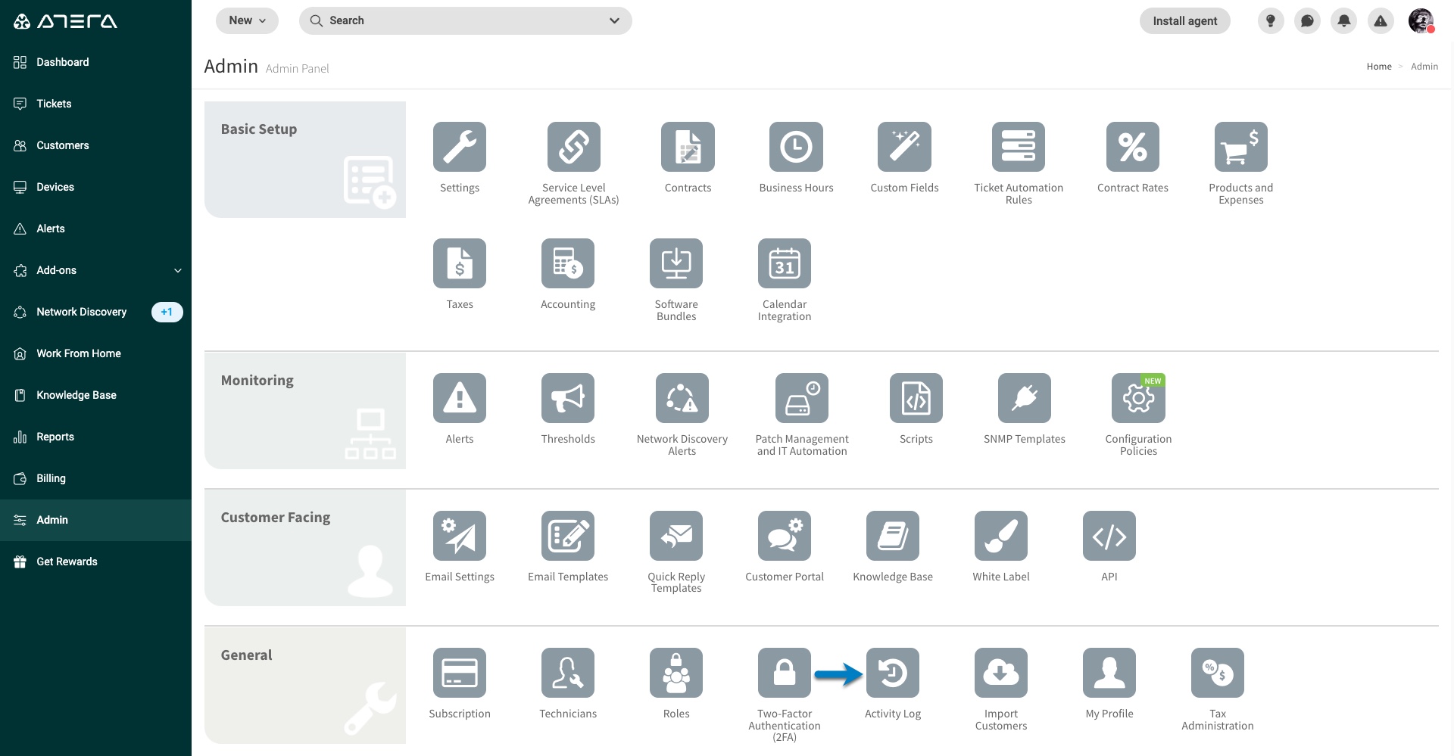This screenshot has height=756, width=1454.
Task: Select Admin in sidebar
Action: pos(95,520)
